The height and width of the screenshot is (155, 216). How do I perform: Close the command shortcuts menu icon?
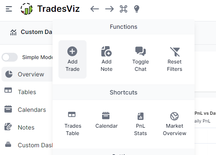[124, 9]
